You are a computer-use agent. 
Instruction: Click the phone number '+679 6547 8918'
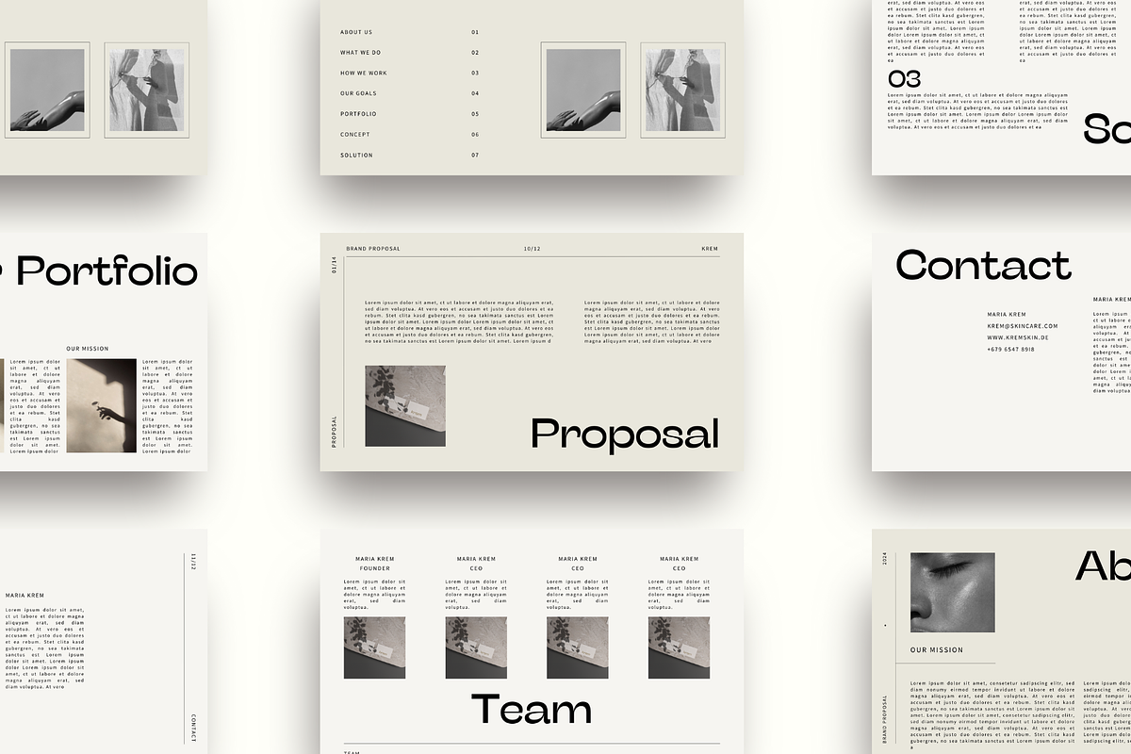[1011, 350]
